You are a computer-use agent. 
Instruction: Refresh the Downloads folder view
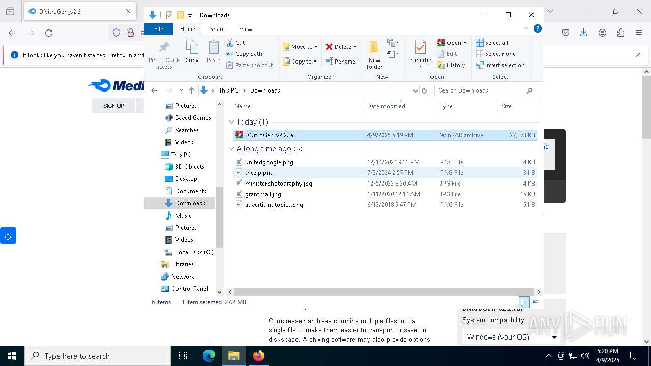pos(424,90)
